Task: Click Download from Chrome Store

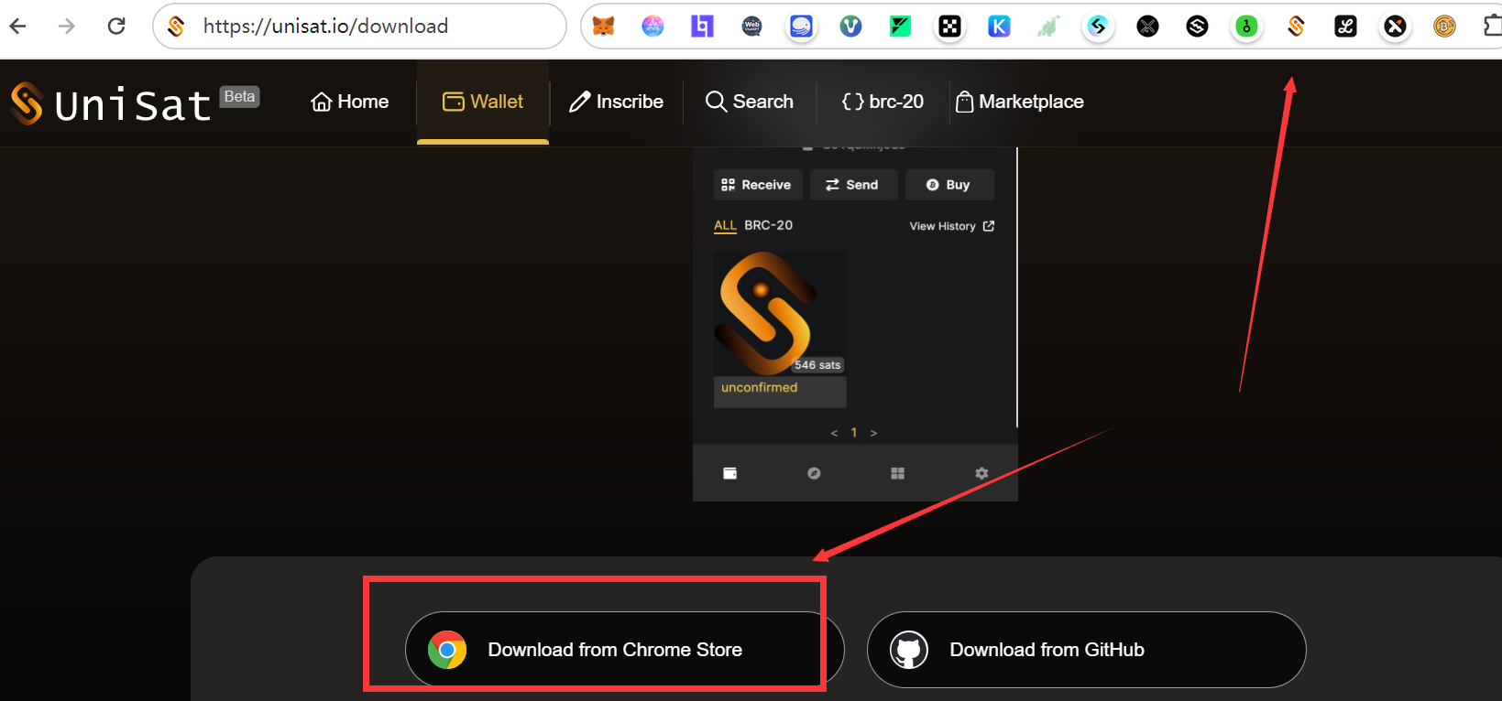Action: (x=624, y=650)
